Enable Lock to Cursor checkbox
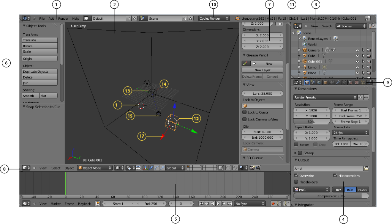 pos(245,112)
